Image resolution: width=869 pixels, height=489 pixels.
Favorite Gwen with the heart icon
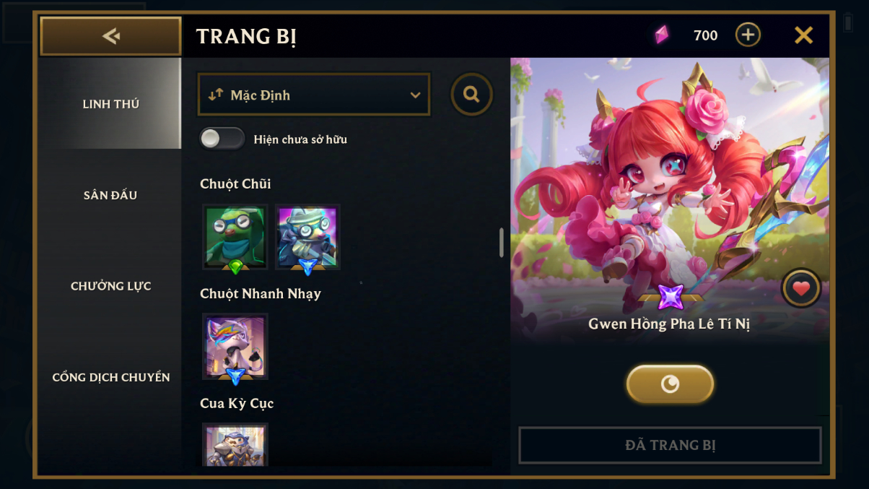pyautogui.click(x=801, y=288)
